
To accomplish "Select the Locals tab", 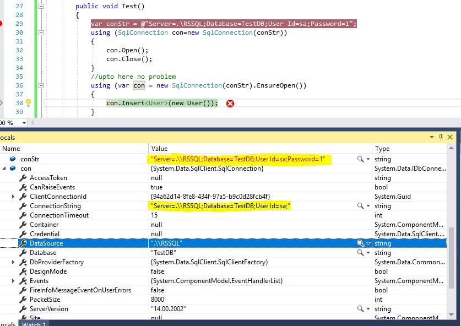I will (8, 323).
